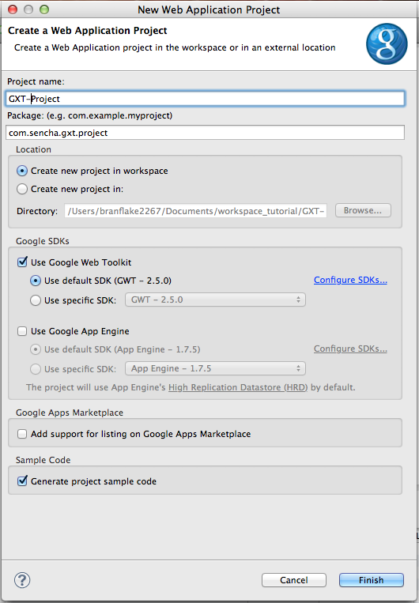Image resolution: width=419 pixels, height=603 pixels.
Task: Click the Google SDKs group label
Action: [x=43, y=241]
